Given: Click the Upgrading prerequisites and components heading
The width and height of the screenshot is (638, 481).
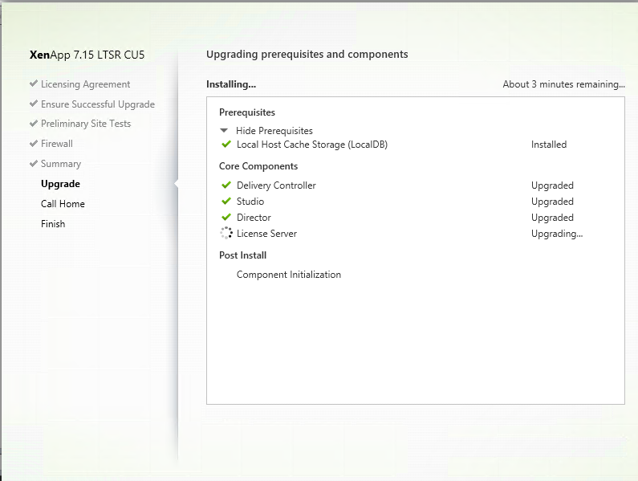Looking at the screenshot, I should pyautogui.click(x=307, y=55).
